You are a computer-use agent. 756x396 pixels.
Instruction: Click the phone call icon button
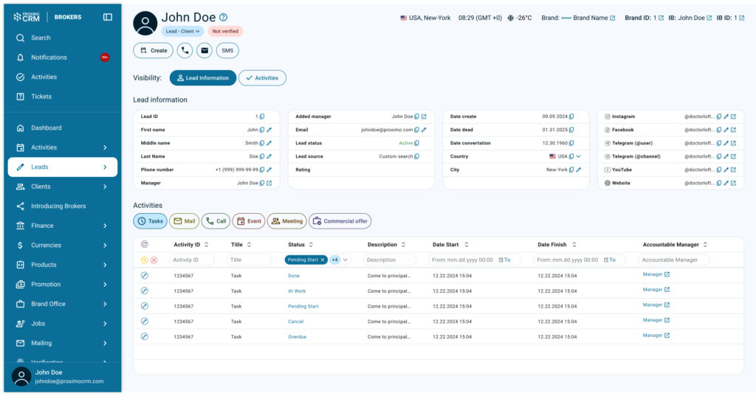pyautogui.click(x=185, y=51)
